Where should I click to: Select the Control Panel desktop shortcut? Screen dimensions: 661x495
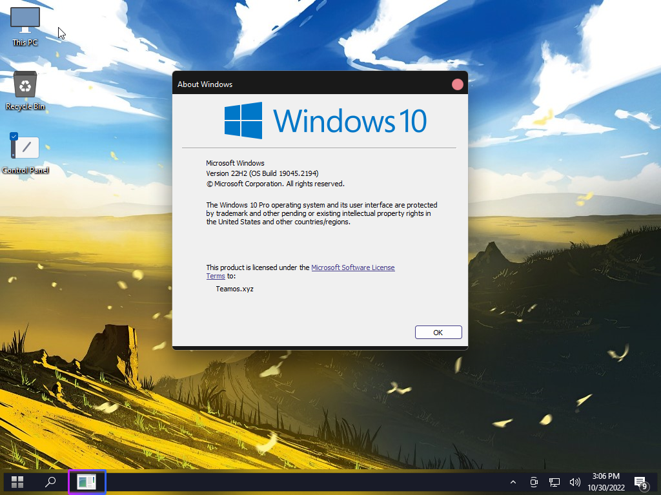click(25, 153)
